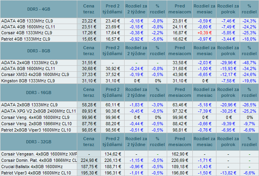Image resolution: width=259 pixels, height=176 pixels.
Task: Click Pred 2 týždňami header in 32GB section
Action: tap(112, 142)
